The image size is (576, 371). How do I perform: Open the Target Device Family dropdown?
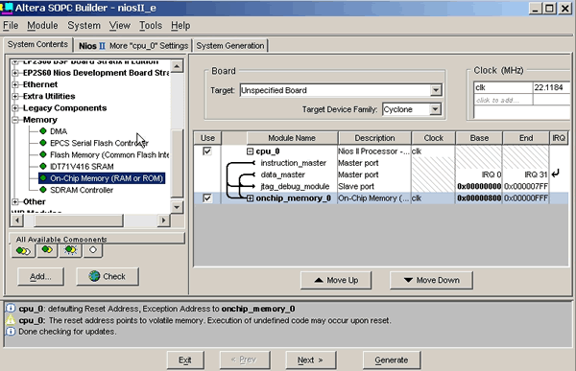[x=435, y=109]
